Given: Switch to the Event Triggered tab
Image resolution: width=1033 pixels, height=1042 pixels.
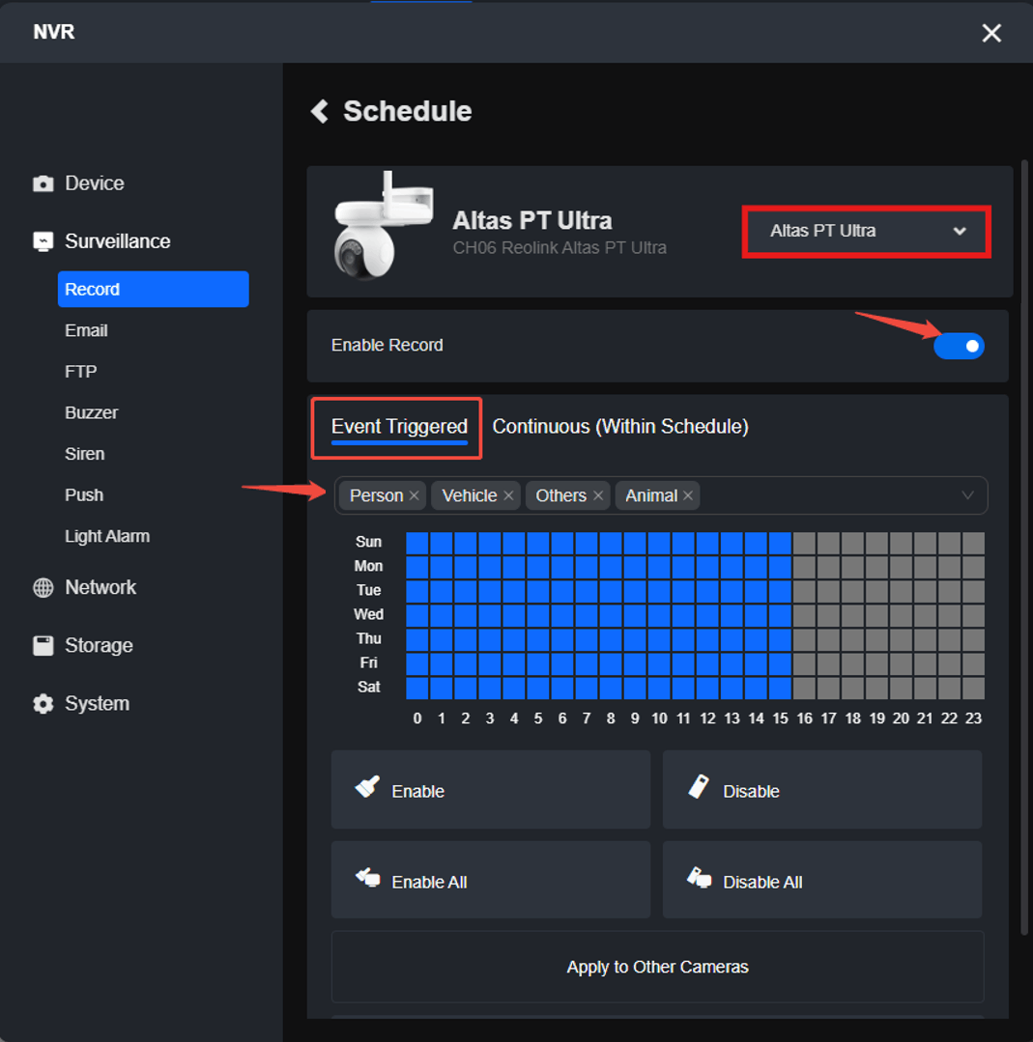Looking at the screenshot, I should [399, 427].
